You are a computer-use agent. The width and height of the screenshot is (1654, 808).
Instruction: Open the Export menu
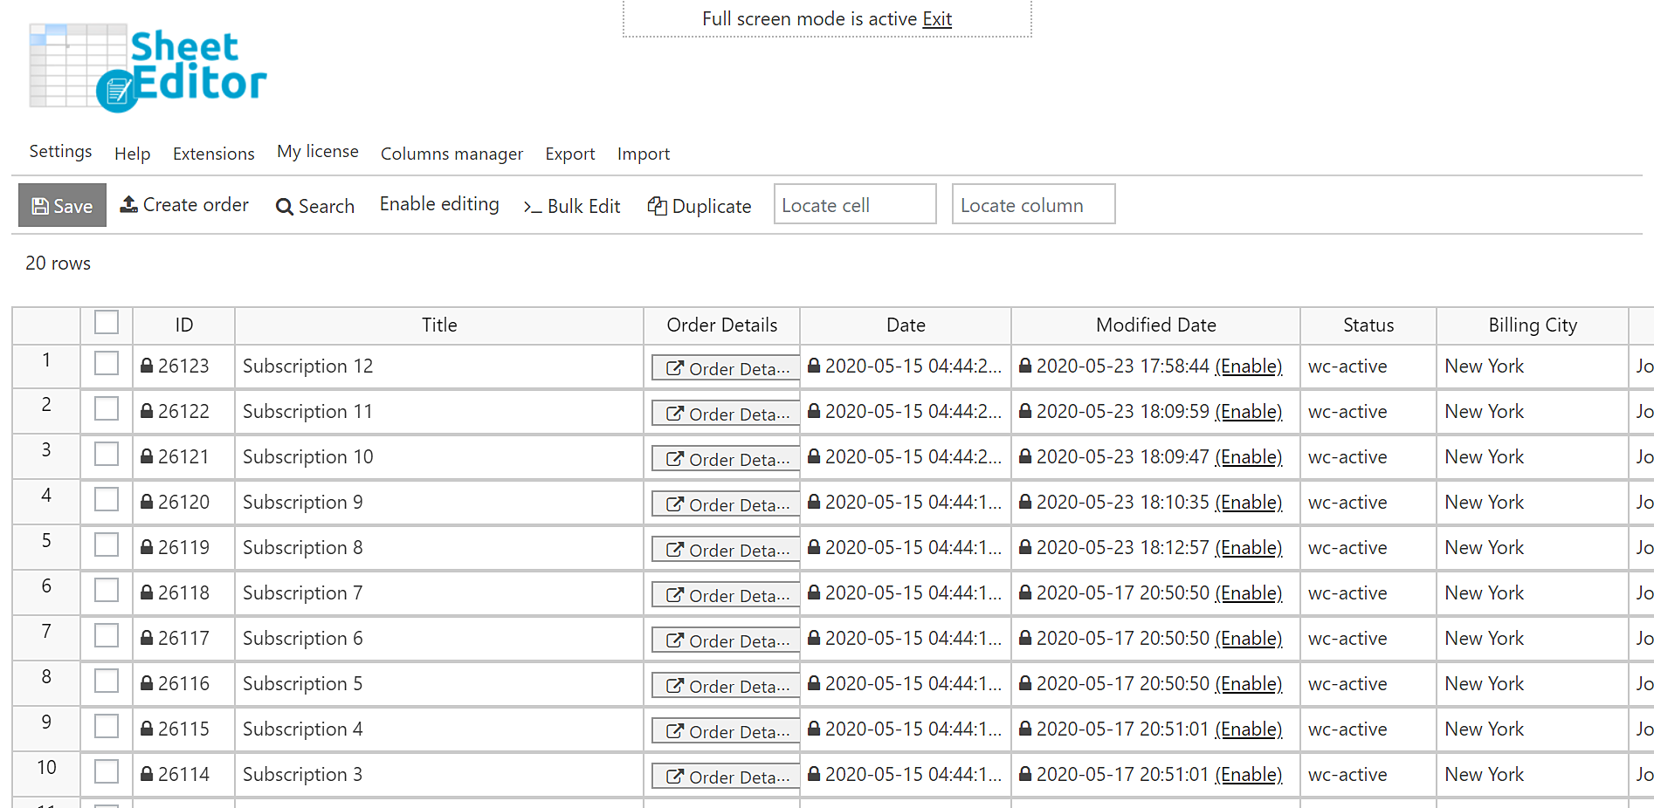pos(569,154)
